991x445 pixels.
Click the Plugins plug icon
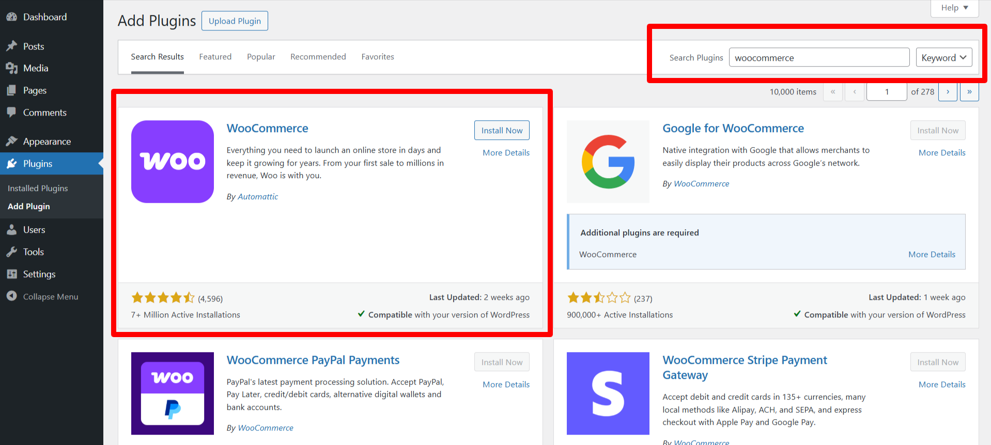pyautogui.click(x=11, y=164)
